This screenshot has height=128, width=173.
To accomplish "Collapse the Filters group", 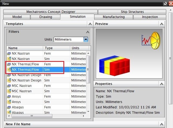I will point(87,32).
